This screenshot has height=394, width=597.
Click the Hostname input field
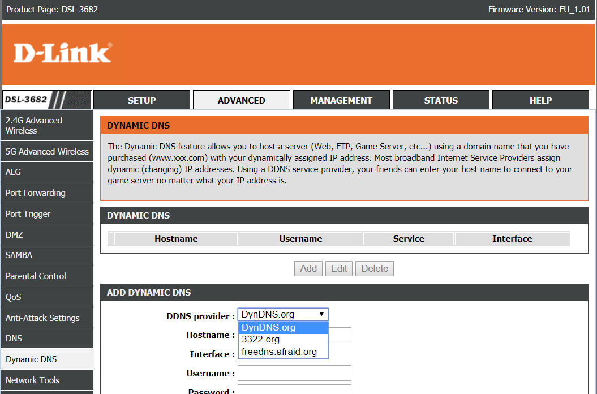click(x=340, y=335)
